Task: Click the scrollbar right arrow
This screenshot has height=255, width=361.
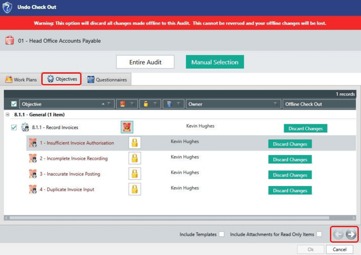Action: pyautogui.click(x=354, y=218)
